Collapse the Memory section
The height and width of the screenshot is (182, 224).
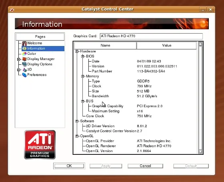[82, 76]
